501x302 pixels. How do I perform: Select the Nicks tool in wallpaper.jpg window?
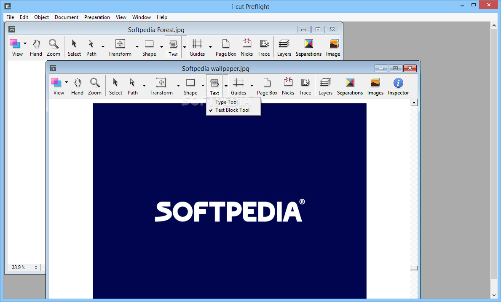tap(288, 87)
